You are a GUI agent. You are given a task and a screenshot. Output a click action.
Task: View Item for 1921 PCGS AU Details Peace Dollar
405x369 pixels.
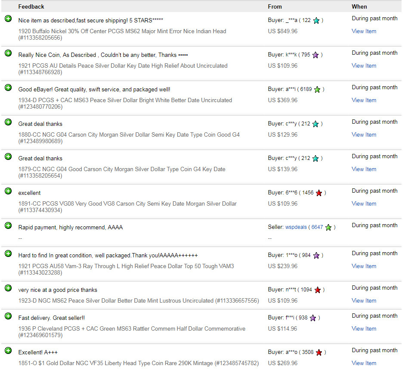point(364,66)
